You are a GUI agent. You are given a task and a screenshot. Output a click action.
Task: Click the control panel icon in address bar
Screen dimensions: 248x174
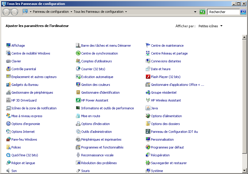[25, 12]
